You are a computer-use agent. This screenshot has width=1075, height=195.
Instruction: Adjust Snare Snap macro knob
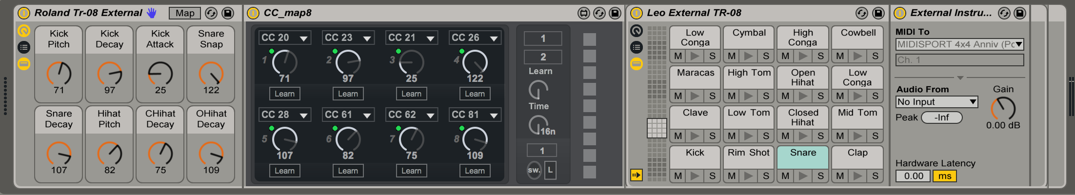click(x=211, y=73)
